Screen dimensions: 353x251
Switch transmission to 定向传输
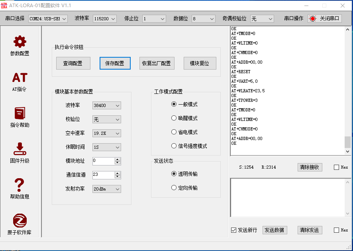pos(173,187)
